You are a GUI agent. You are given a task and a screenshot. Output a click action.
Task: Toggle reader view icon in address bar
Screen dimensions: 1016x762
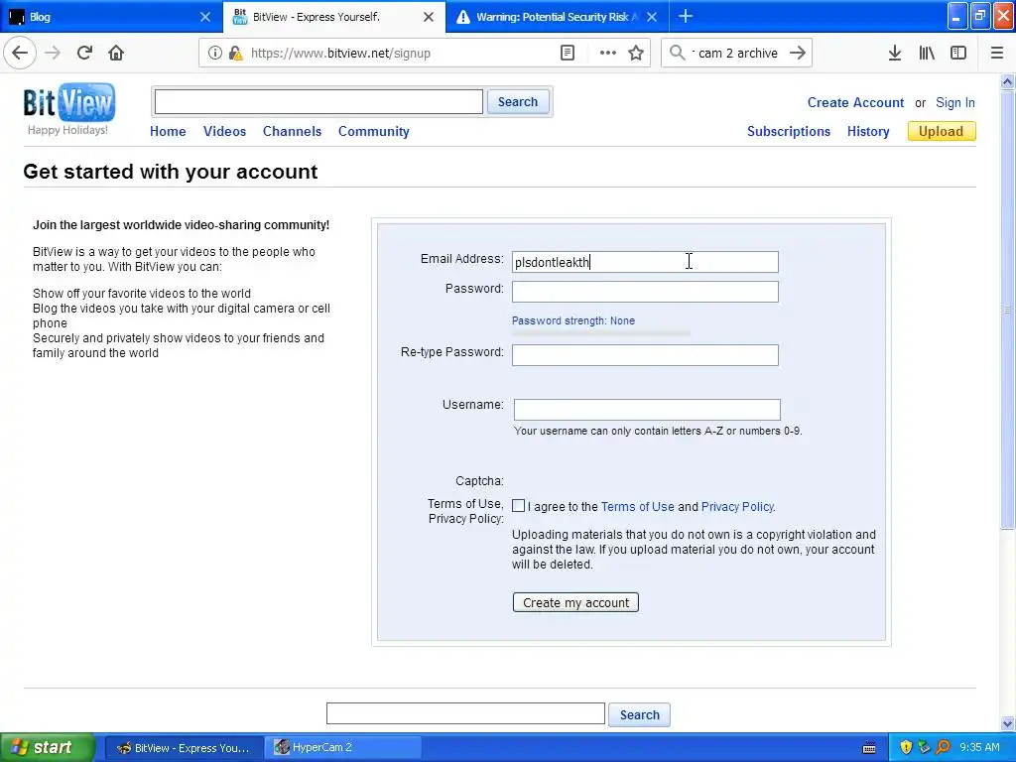pos(568,54)
